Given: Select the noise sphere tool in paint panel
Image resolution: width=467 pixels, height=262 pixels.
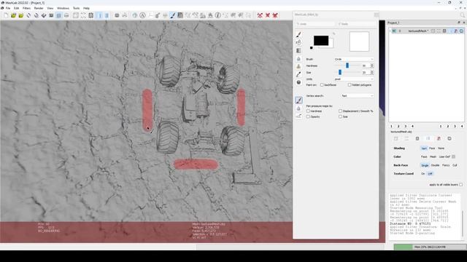Looking at the screenshot, I should 298,82.
